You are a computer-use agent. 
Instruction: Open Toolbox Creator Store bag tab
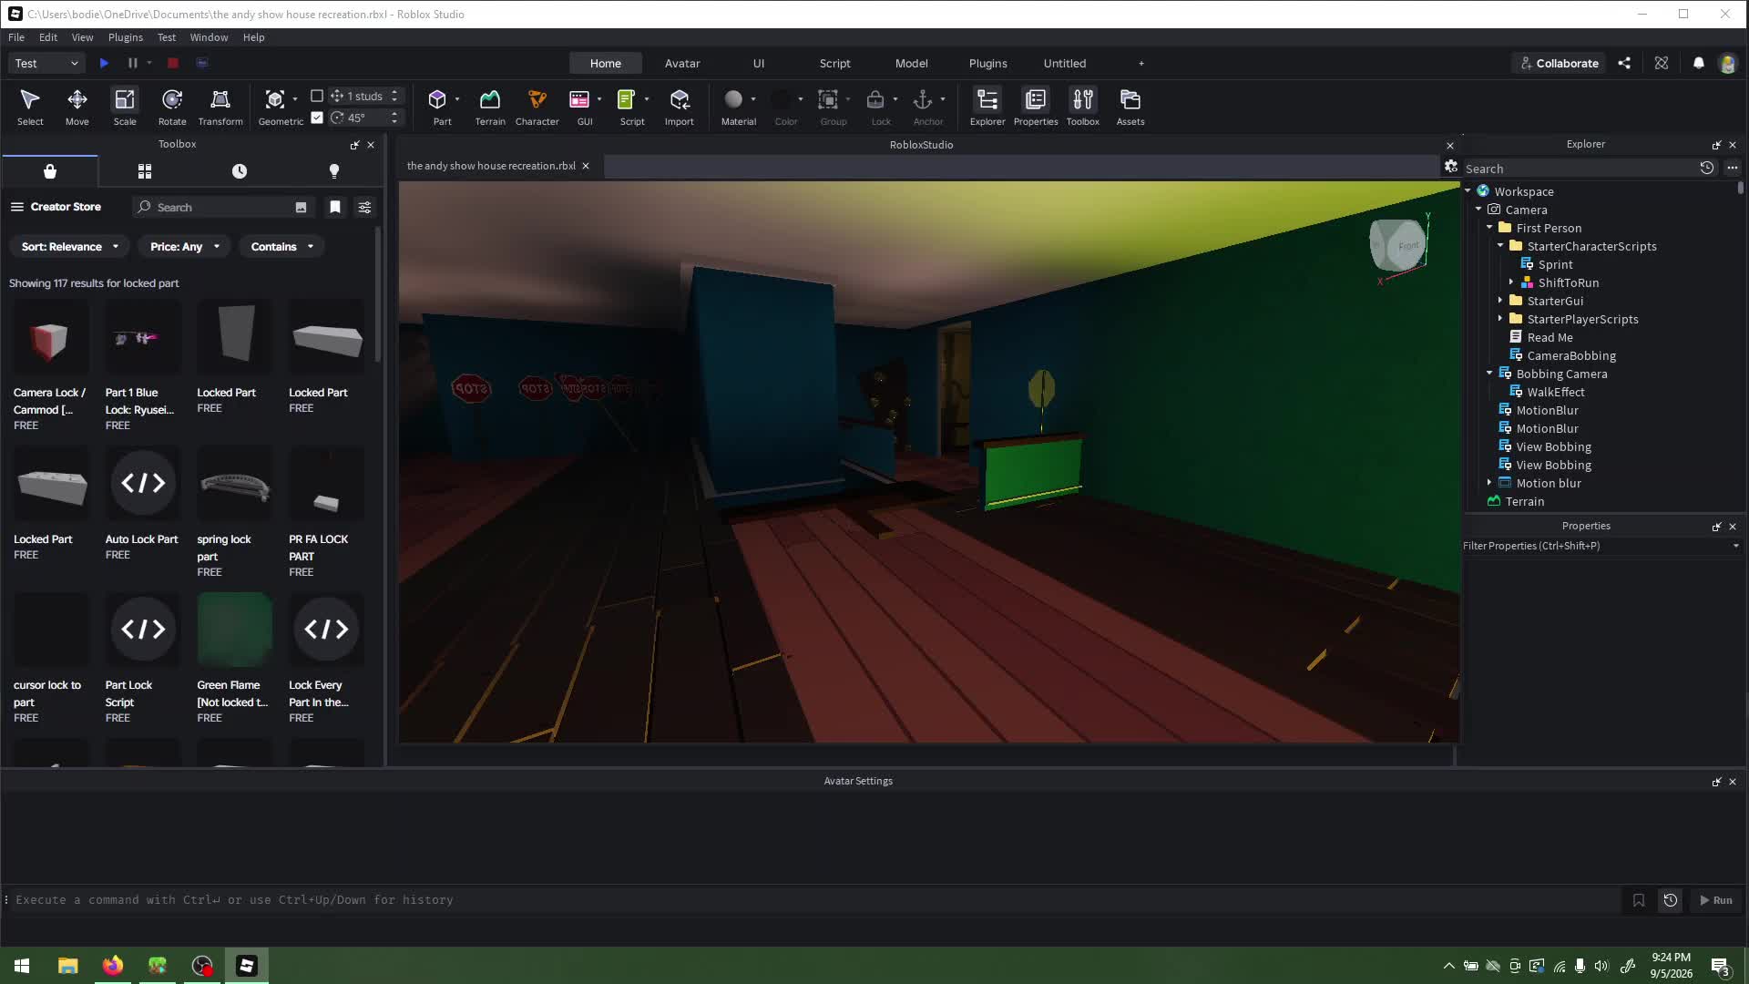pos(50,171)
